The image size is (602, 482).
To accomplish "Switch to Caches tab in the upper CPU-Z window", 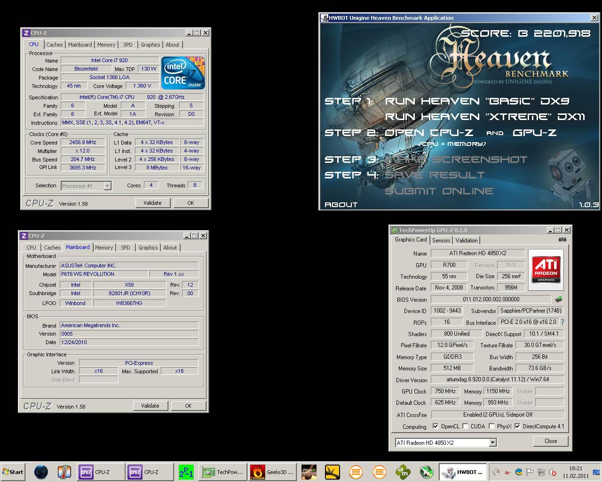I will point(54,45).
